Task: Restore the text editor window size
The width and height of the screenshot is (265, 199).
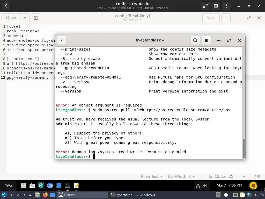Action: pyautogui.click(x=249, y=18)
